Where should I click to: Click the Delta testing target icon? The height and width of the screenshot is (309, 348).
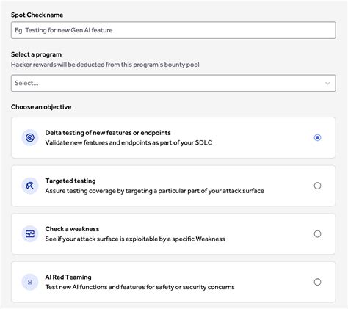click(x=30, y=137)
